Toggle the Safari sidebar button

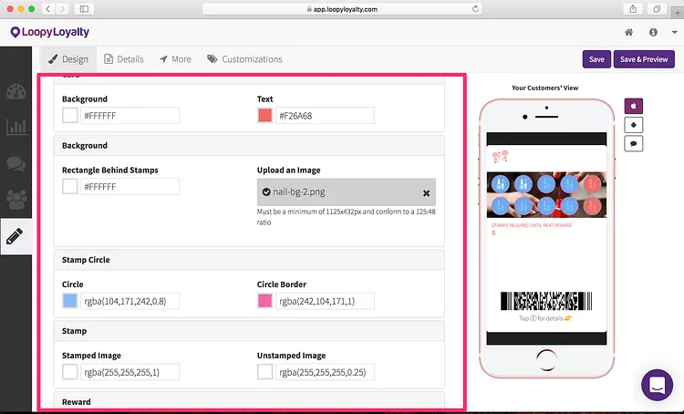(84, 9)
